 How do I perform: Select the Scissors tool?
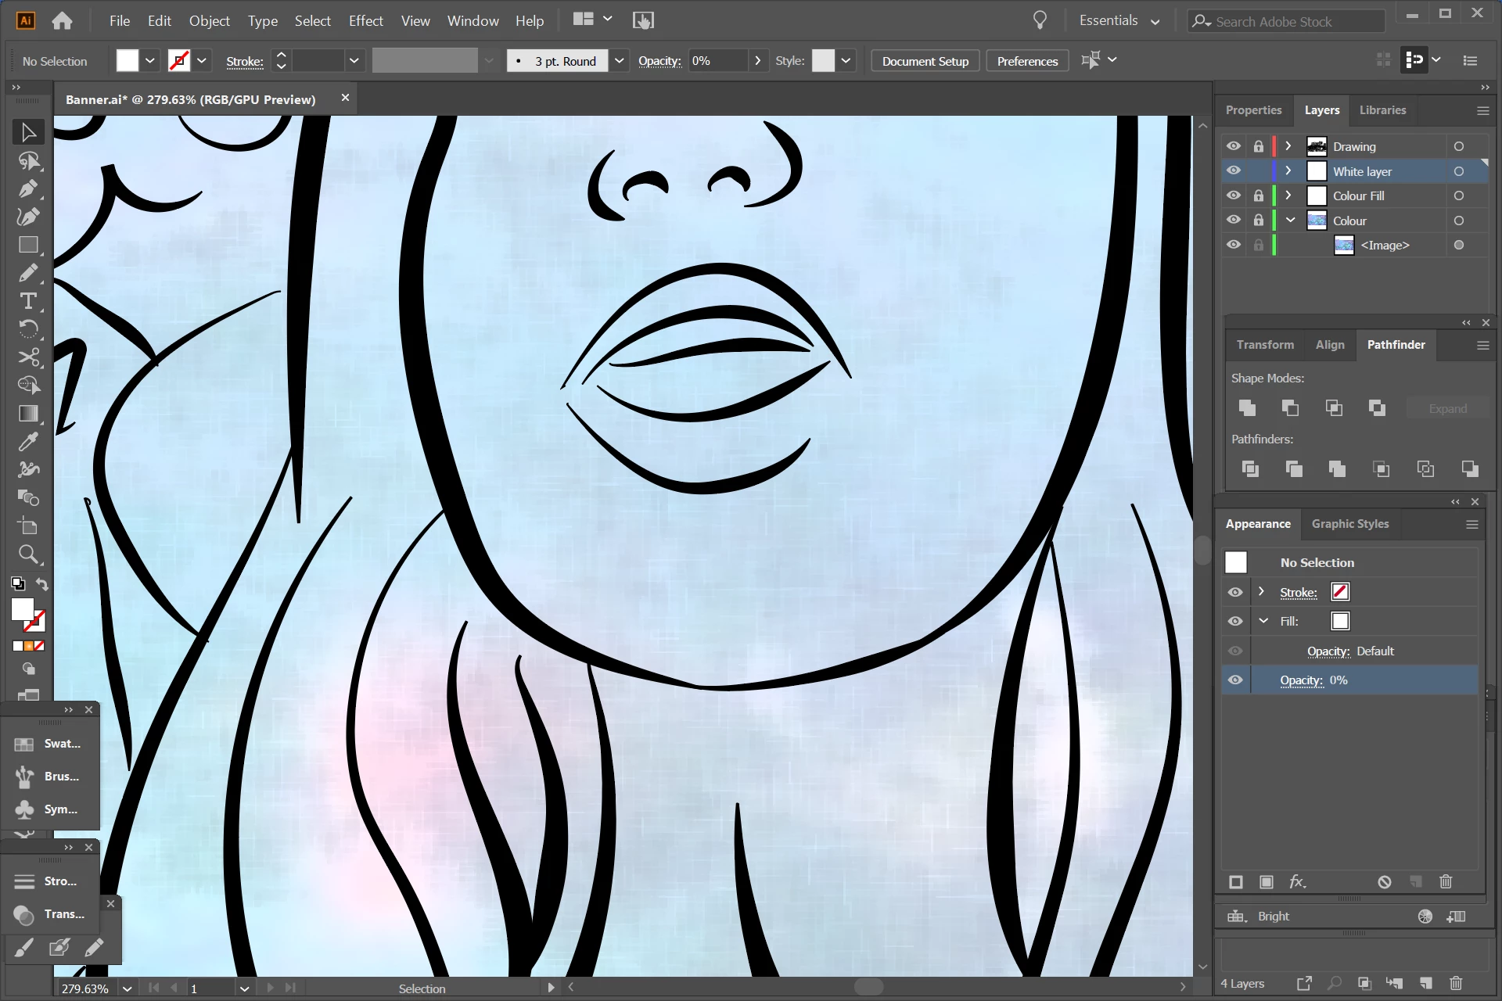pos(28,357)
